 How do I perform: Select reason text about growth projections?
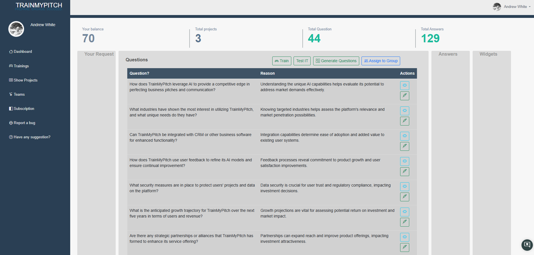tap(327, 213)
